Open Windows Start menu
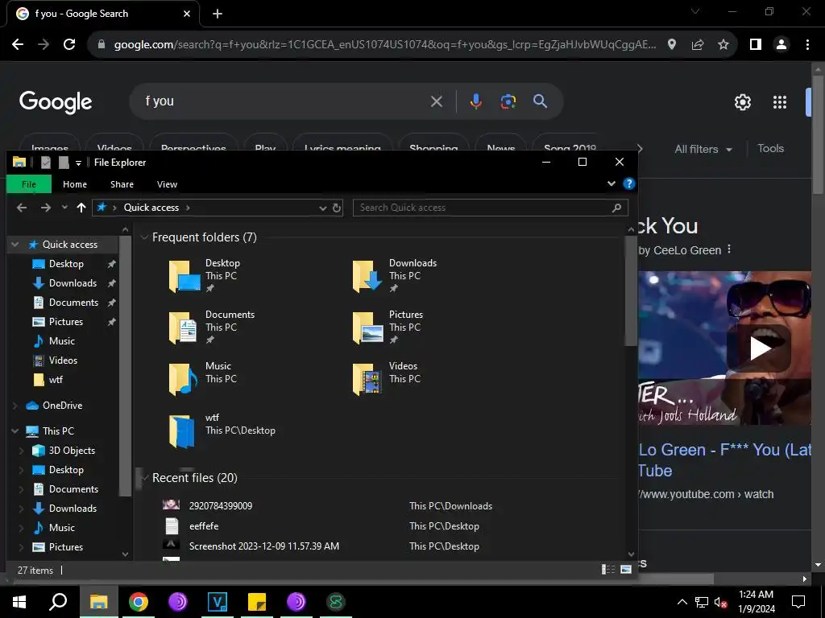The image size is (825, 618). (x=19, y=602)
